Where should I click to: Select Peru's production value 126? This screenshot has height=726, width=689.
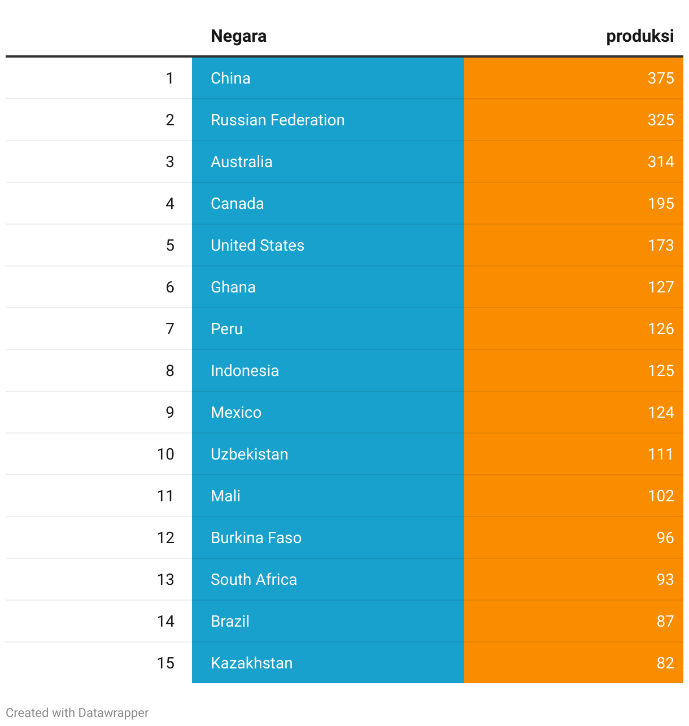tap(660, 329)
